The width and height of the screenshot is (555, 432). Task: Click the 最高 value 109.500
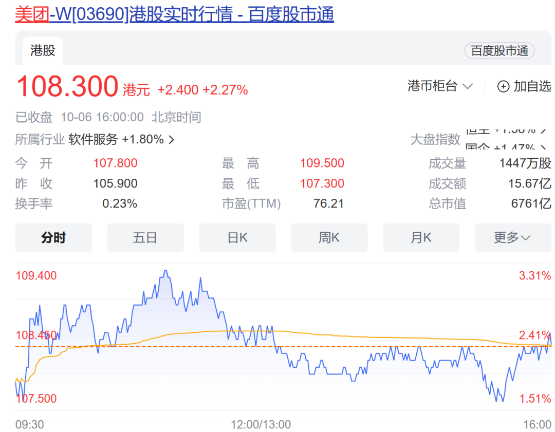click(x=322, y=163)
